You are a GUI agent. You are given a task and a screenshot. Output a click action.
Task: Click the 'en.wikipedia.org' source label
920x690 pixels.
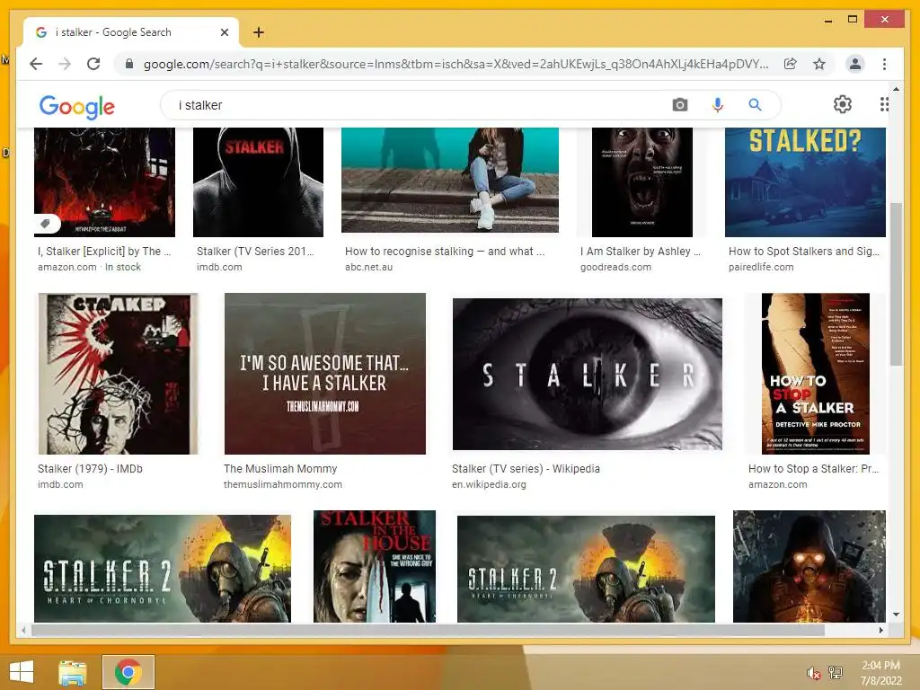click(489, 484)
